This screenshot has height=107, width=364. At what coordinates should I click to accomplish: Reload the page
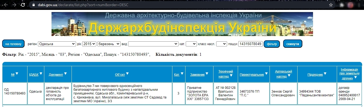tap(23, 5)
